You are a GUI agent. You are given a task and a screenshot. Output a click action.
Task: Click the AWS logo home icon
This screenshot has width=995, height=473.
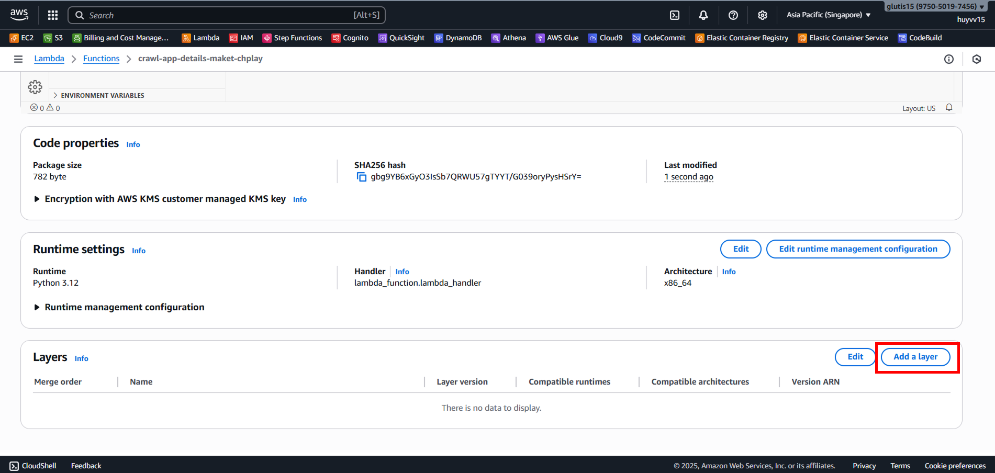point(19,15)
